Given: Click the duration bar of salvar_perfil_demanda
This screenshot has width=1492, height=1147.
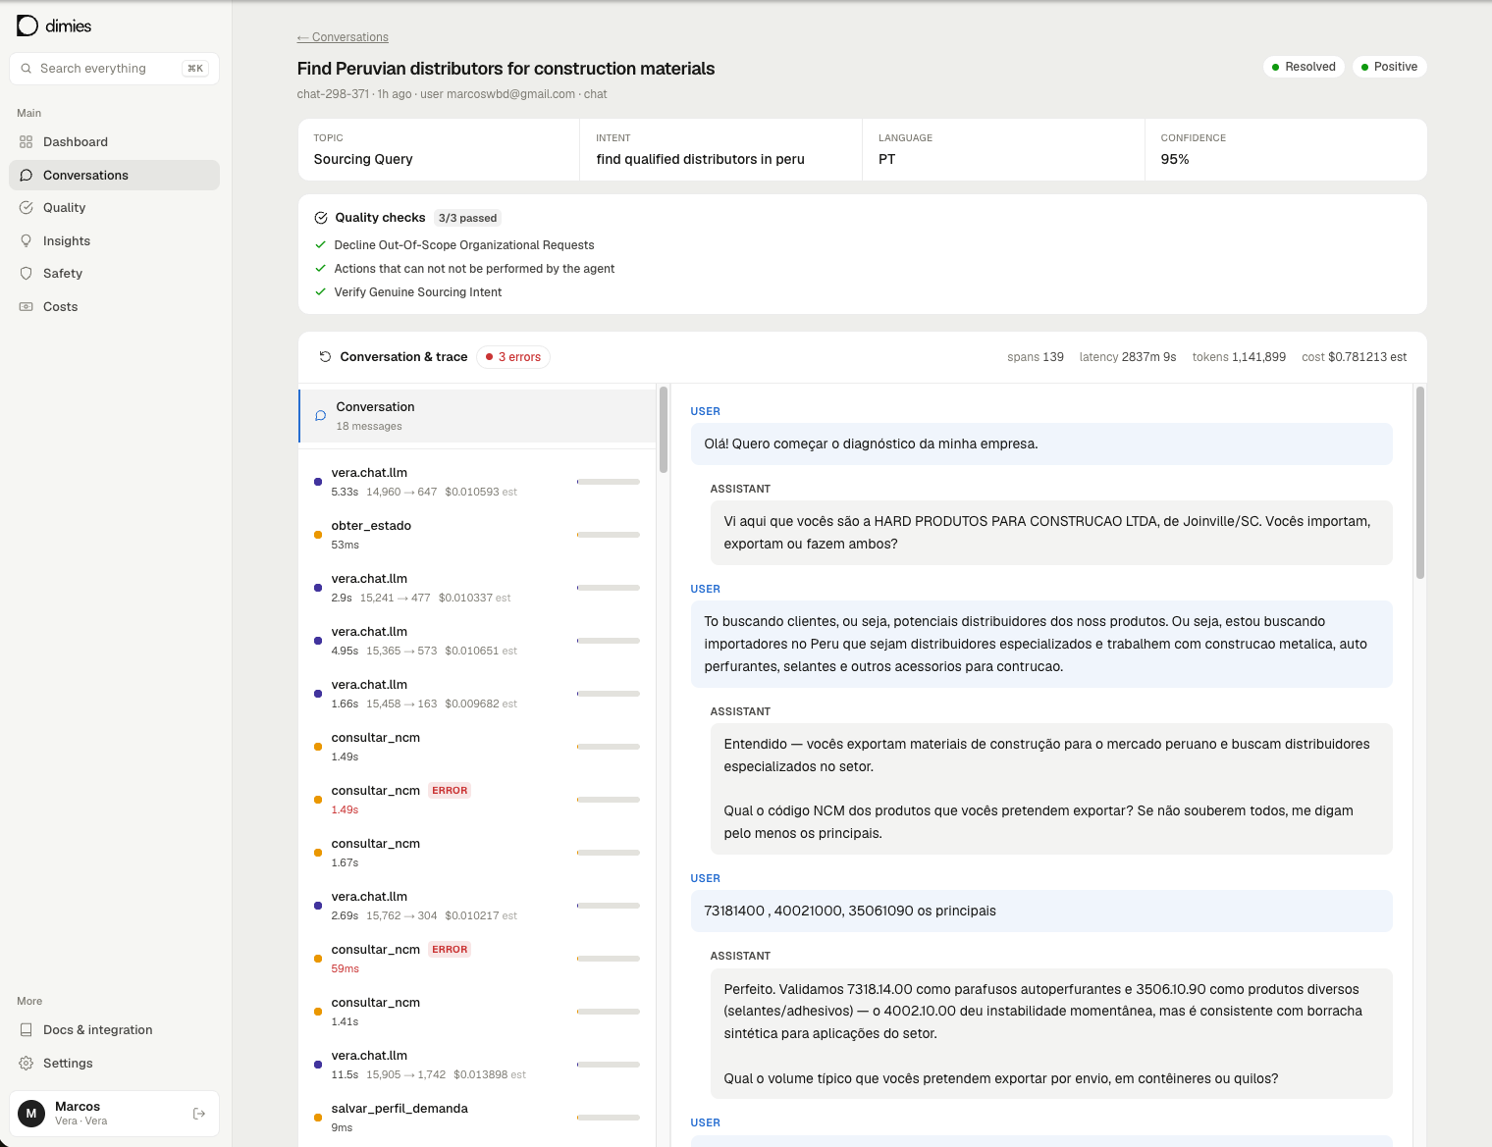Looking at the screenshot, I should click(x=609, y=1118).
